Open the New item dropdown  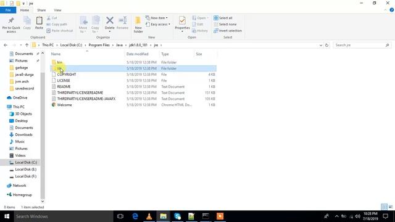point(156,18)
